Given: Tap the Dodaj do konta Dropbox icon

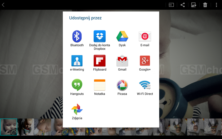Looking at the screenshot, I should point(99,36).
